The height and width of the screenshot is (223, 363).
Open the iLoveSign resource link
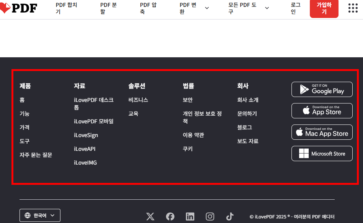[86, 135]
